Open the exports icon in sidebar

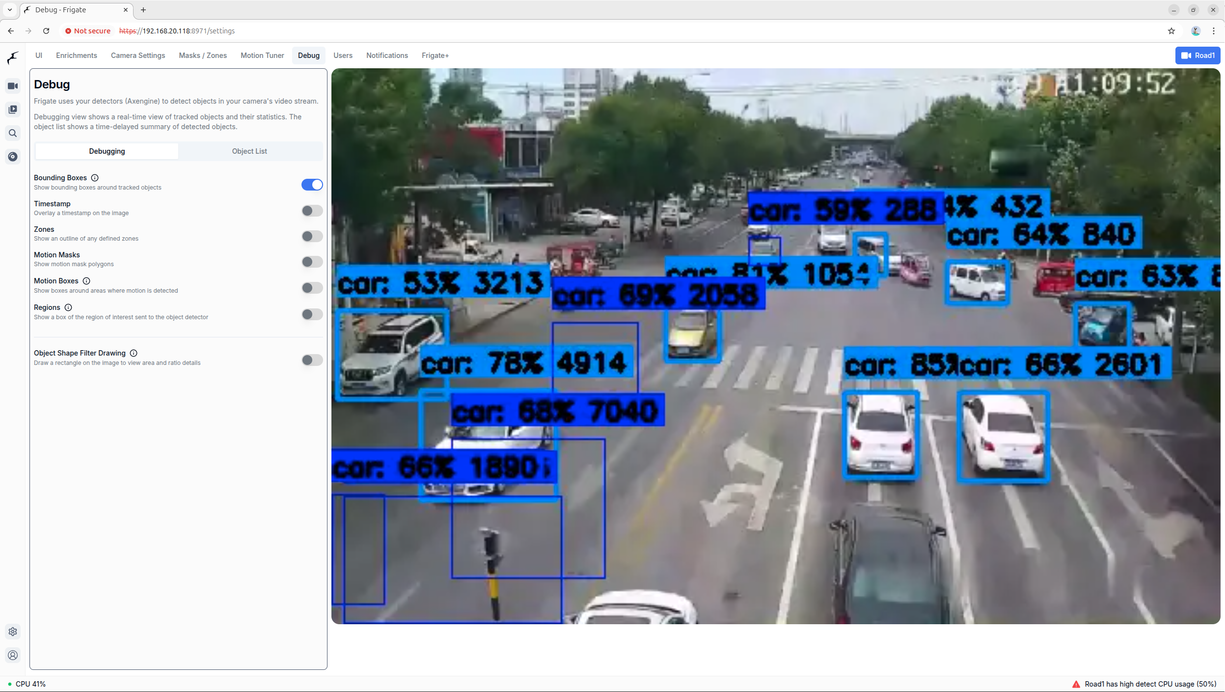[13, 157]
